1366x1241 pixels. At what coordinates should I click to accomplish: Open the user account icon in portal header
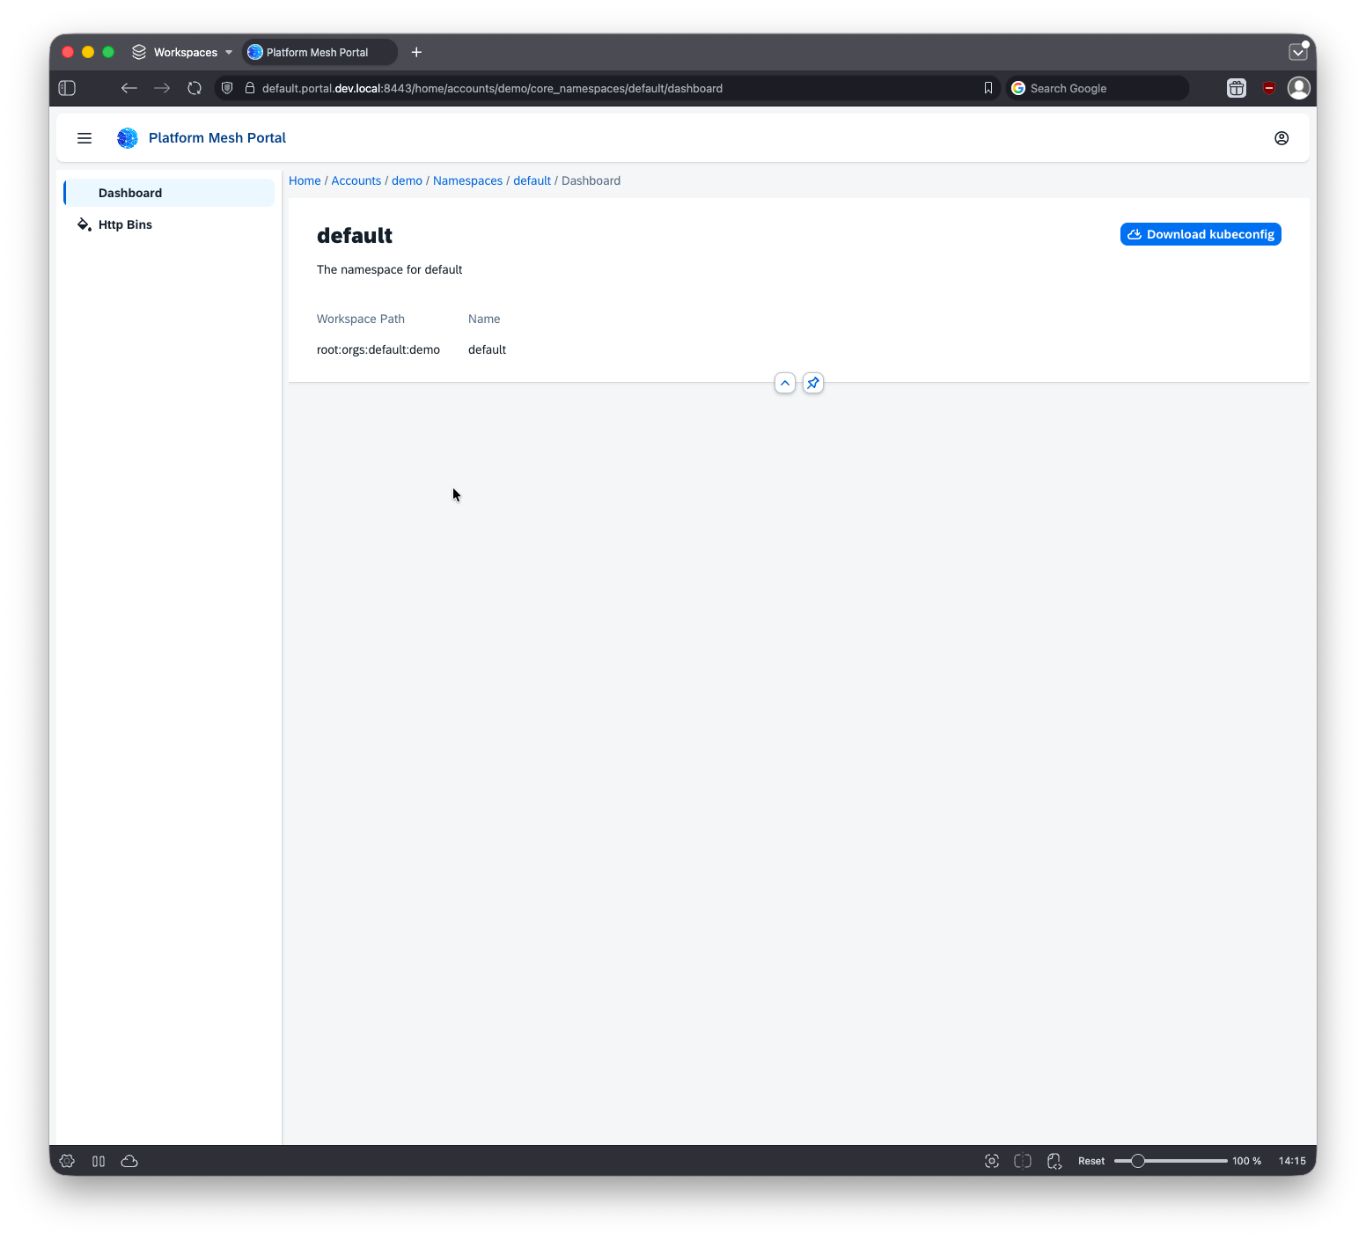(x=1282, y=138)
